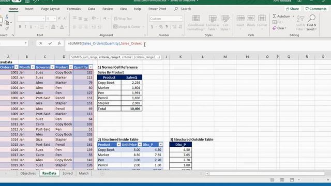Open Conditional Formatting menu
The image size is (331, 186).
click(196, 23)
